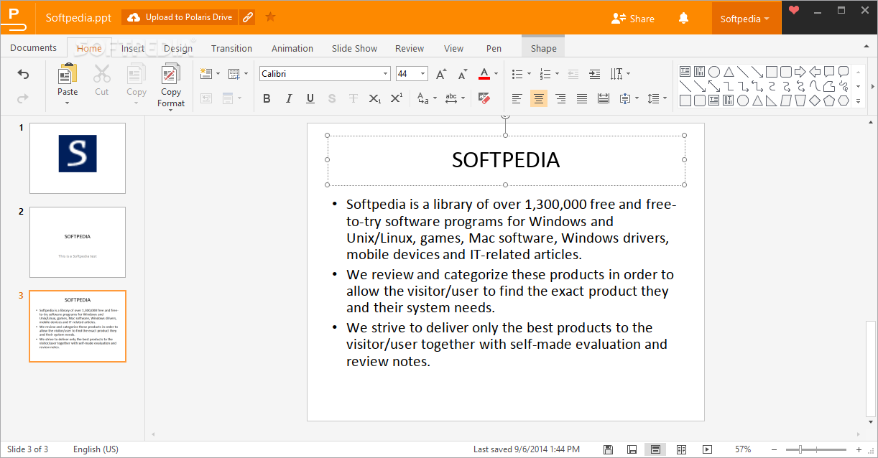Screen dimensions: 878x458
Task: Switch to the Insert tab
Action: [x=133, y=48]
